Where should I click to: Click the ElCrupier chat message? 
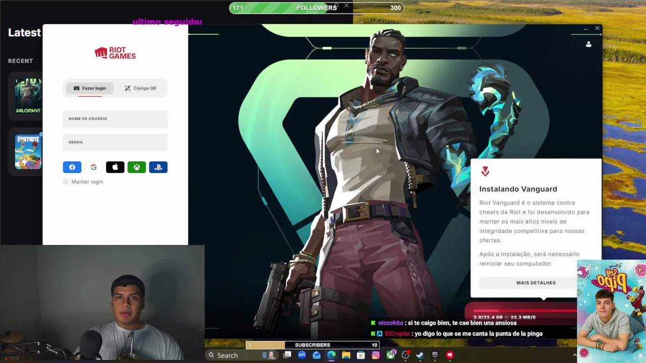click(x=457, y=334)
